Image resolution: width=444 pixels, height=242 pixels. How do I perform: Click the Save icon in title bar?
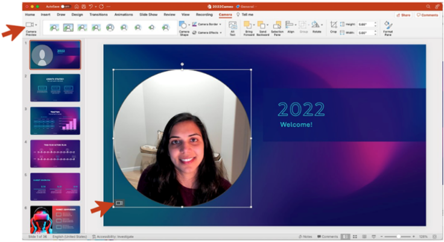coord(84,7)
